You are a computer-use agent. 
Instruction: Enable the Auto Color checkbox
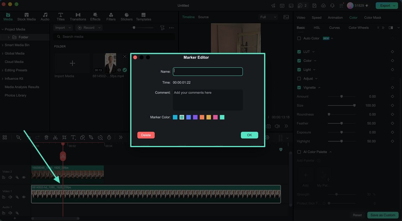coord(299,38)
